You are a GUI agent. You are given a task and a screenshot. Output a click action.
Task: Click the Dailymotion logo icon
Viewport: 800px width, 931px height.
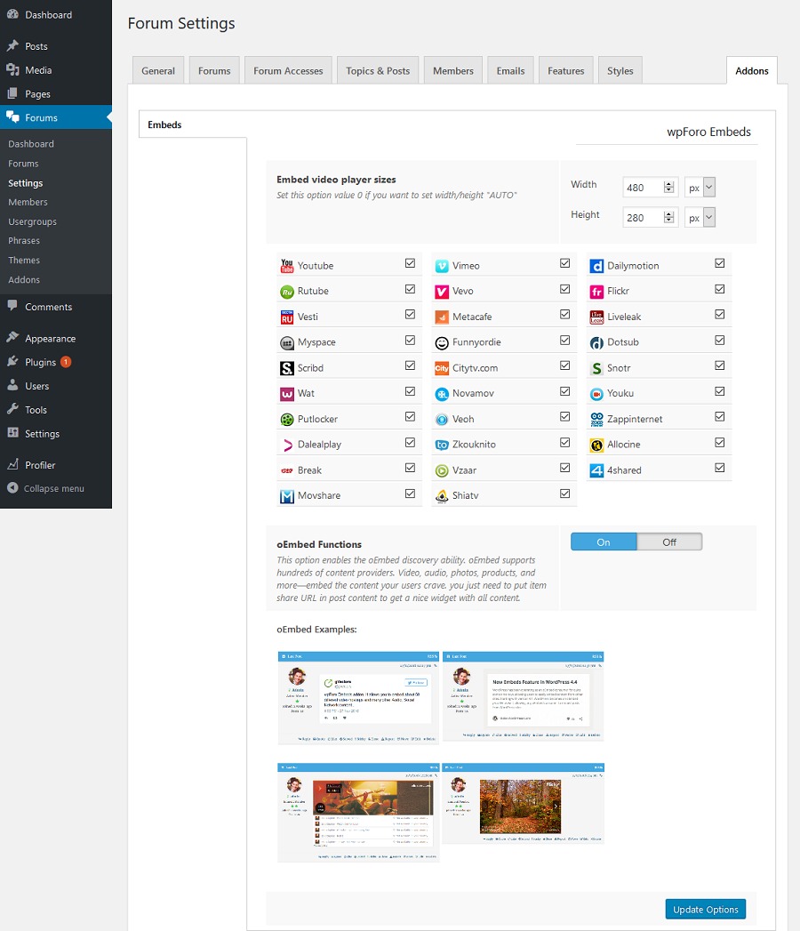(597, 266)
